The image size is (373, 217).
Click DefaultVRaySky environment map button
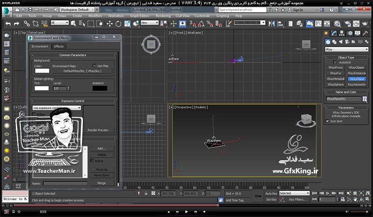pos(83,71)
